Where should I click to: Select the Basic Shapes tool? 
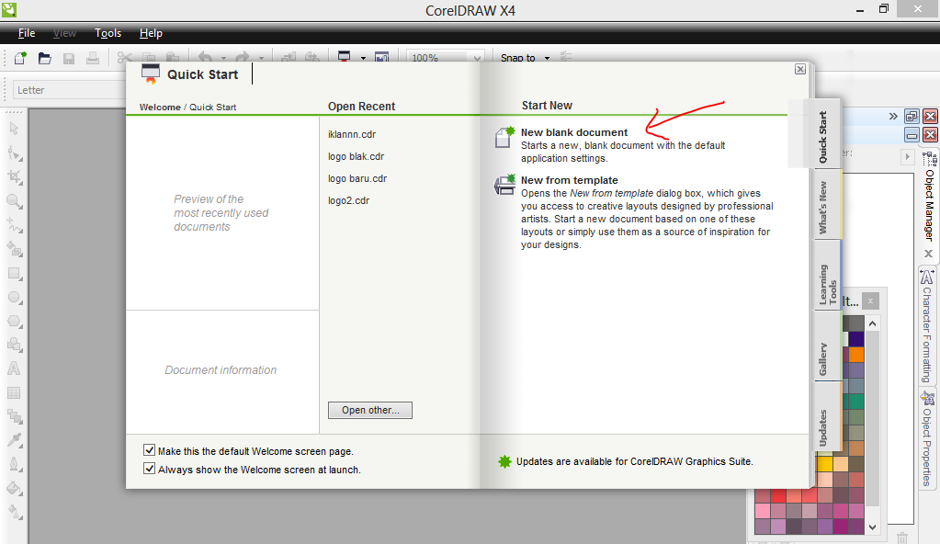click(15, 345)
